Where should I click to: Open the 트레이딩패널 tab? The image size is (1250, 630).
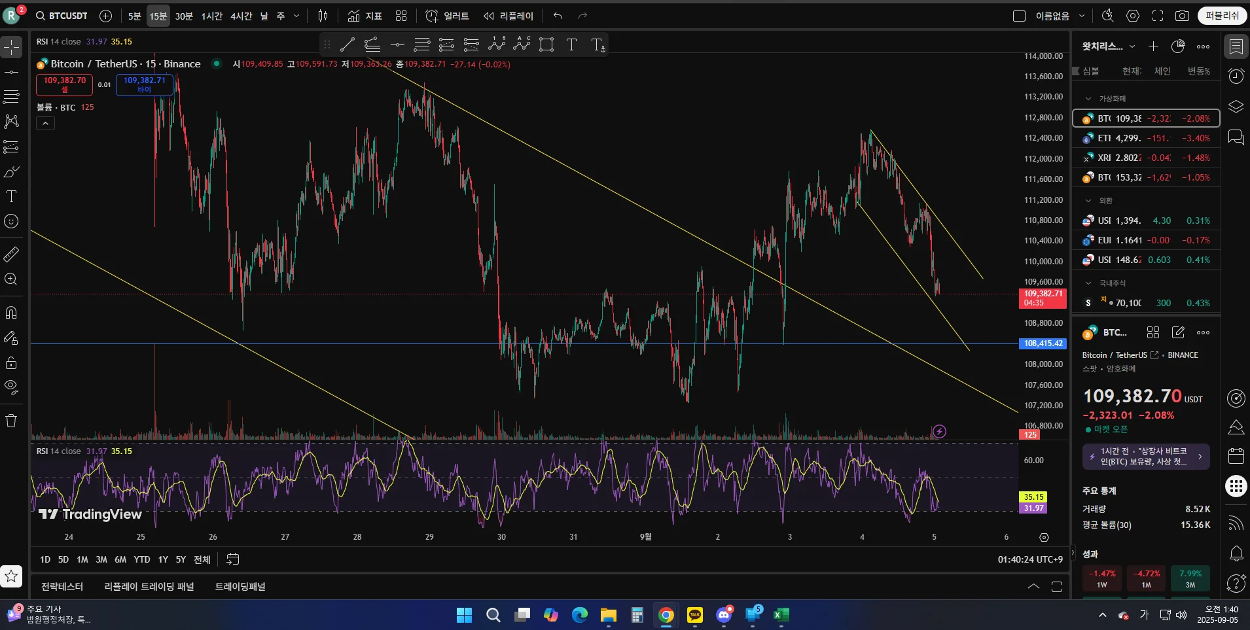(240, 586)
